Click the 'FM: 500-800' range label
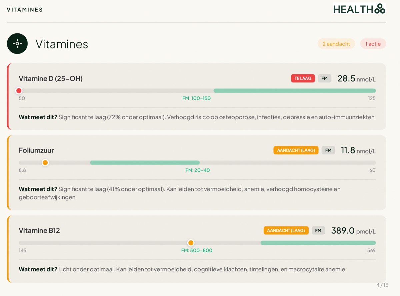The height and width of the screenshot is (296, 400). click(x=197, y=251)
